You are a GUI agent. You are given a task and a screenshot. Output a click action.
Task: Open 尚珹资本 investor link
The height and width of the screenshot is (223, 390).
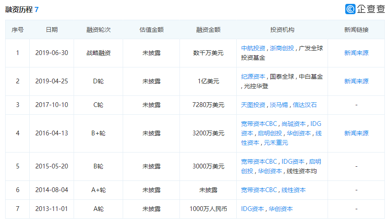294,124
